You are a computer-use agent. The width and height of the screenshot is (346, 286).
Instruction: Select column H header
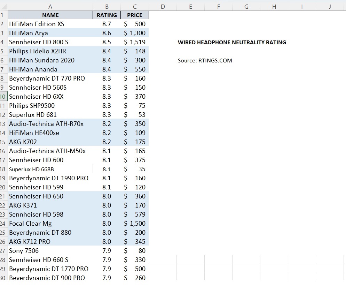coord(274,7)
